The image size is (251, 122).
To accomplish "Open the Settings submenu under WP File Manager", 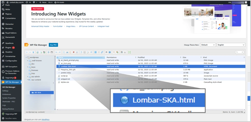I will pos(5,91).
